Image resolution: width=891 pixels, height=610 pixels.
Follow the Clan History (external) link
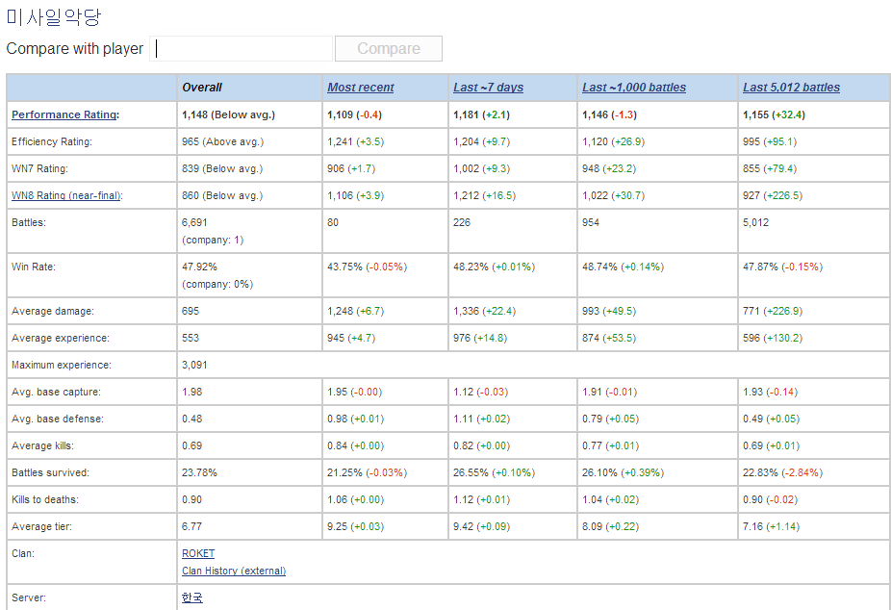pos(234,571)
